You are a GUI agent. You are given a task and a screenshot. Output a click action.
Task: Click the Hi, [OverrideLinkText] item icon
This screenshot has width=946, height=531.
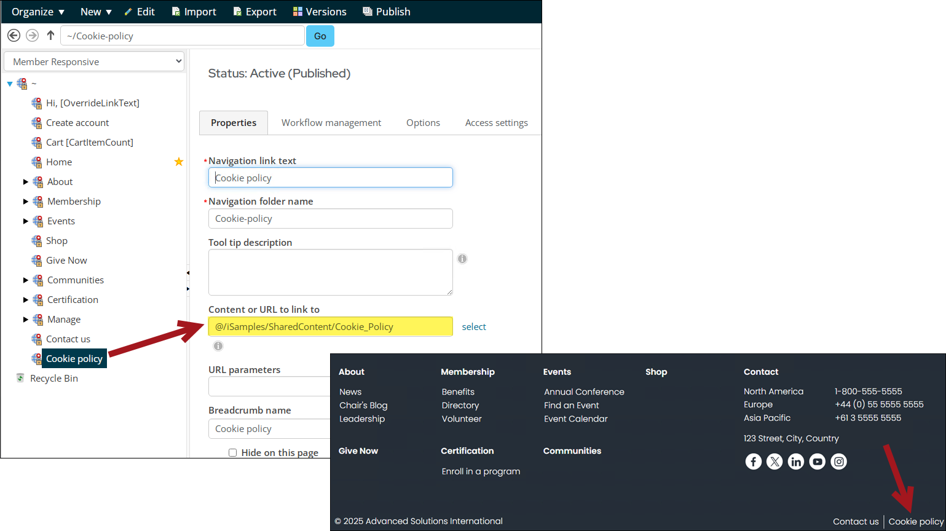pos(37,103)
